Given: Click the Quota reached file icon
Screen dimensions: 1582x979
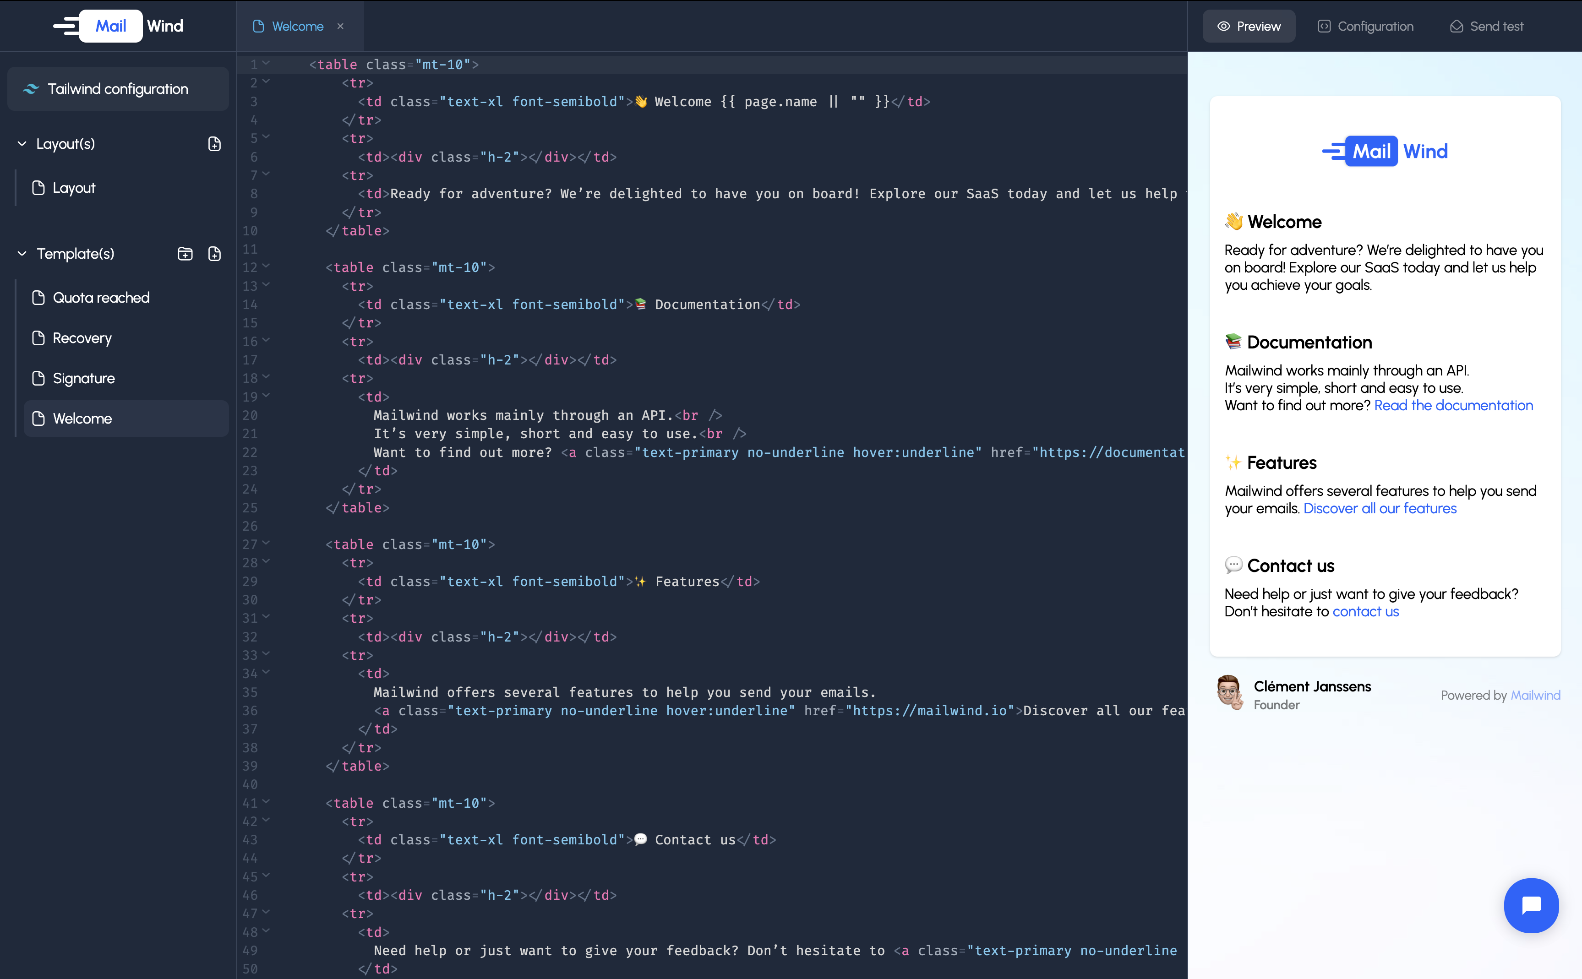Looking at the screenshot, I should (x=38, y=298).
